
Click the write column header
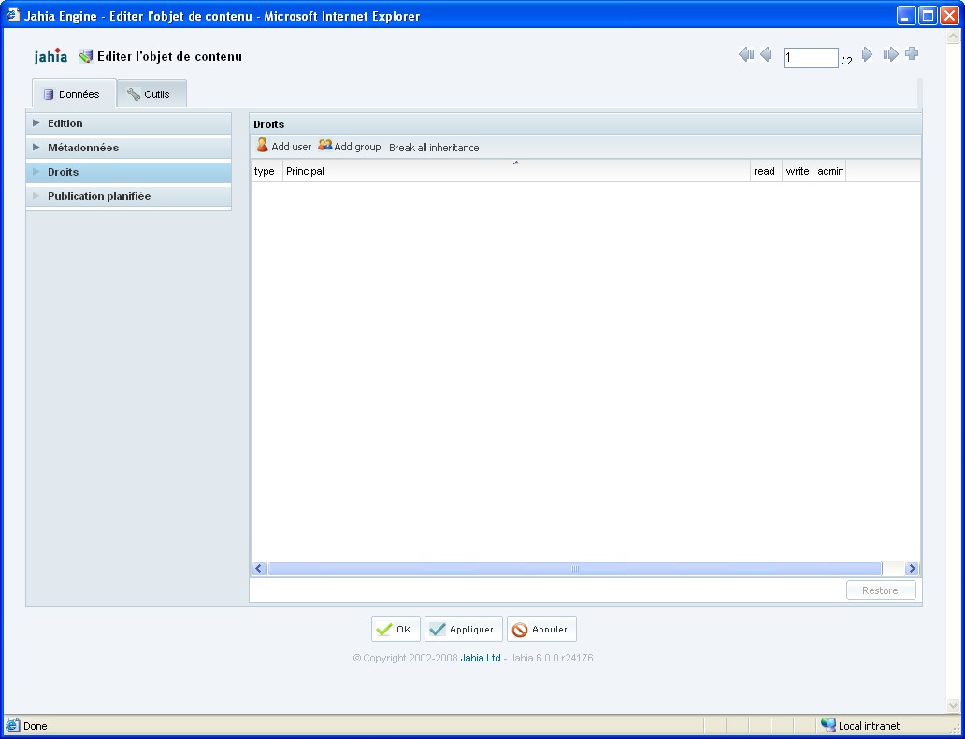799,171
